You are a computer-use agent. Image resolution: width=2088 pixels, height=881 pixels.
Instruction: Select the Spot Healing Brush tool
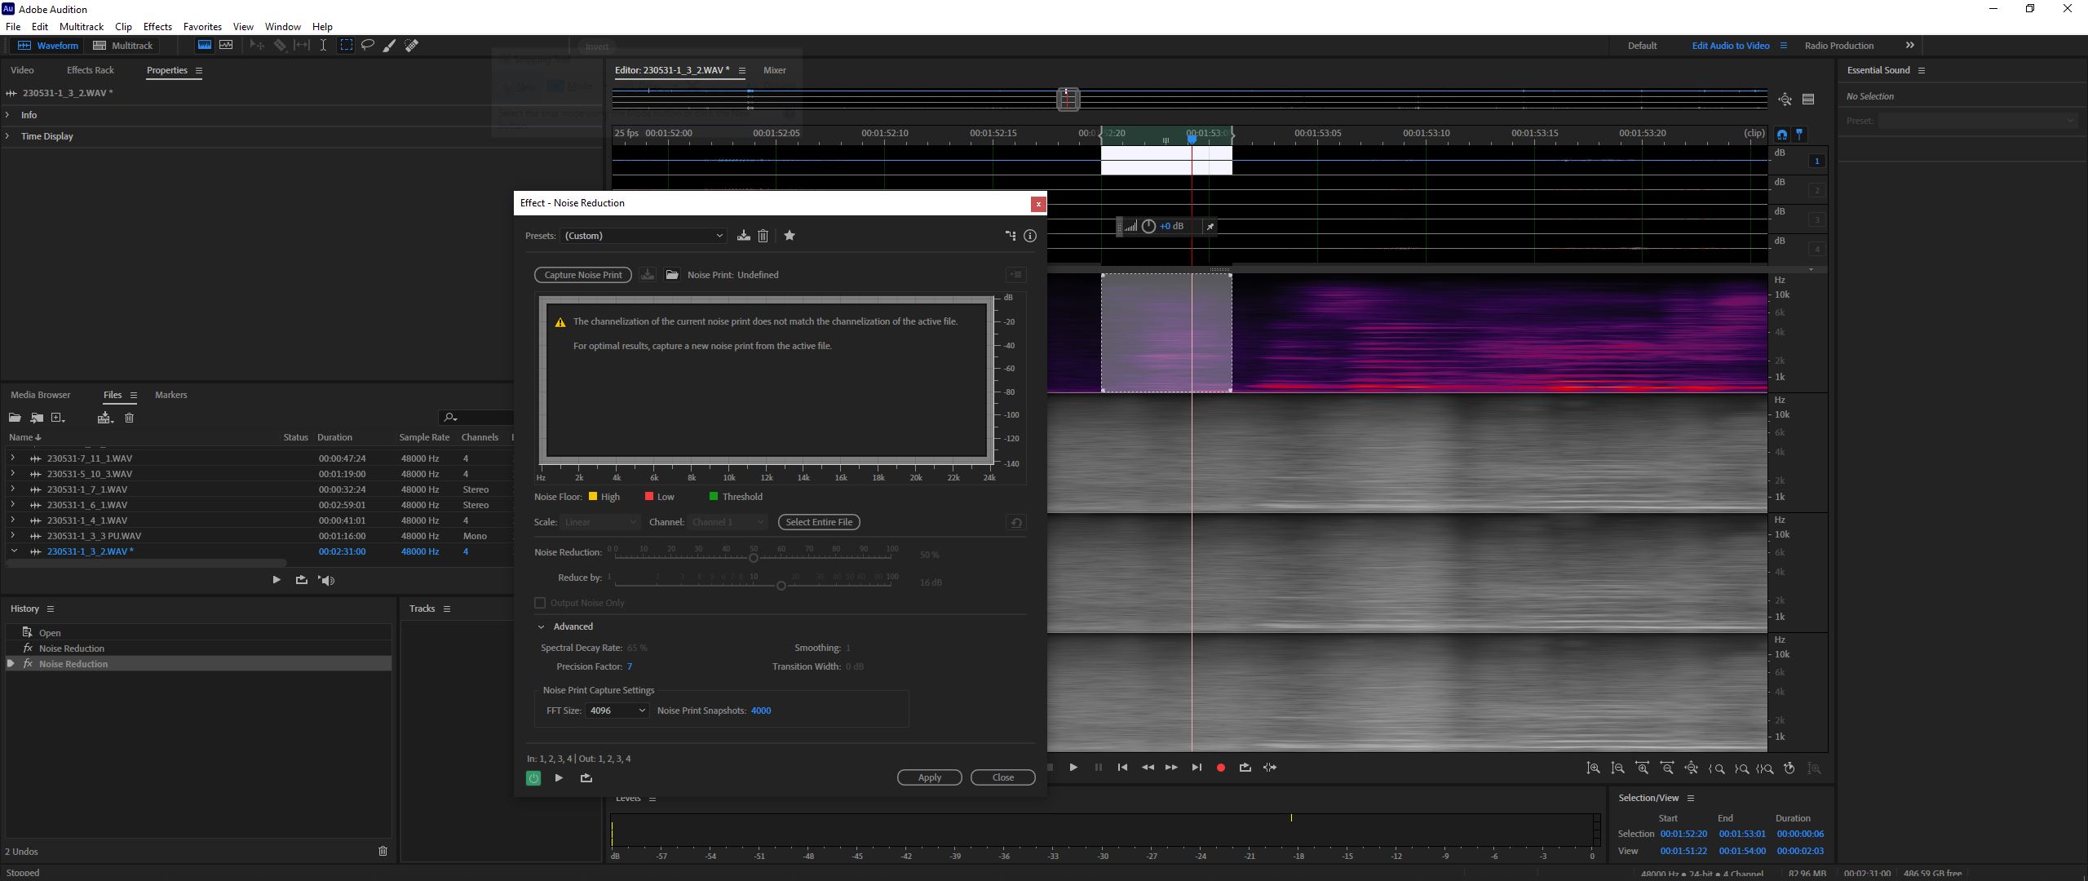coord(412,45)
